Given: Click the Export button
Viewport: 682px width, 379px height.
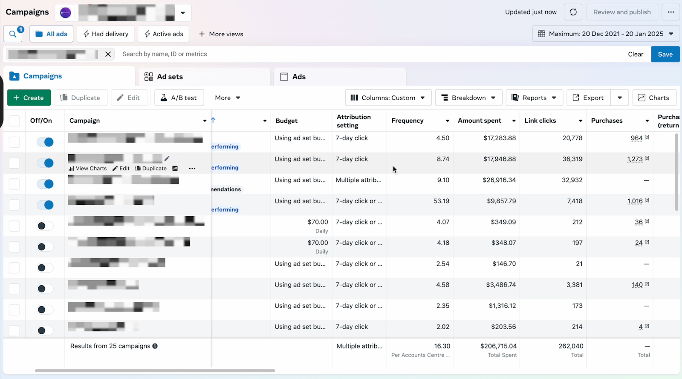Looking at the screenshot, I should 589,98.
